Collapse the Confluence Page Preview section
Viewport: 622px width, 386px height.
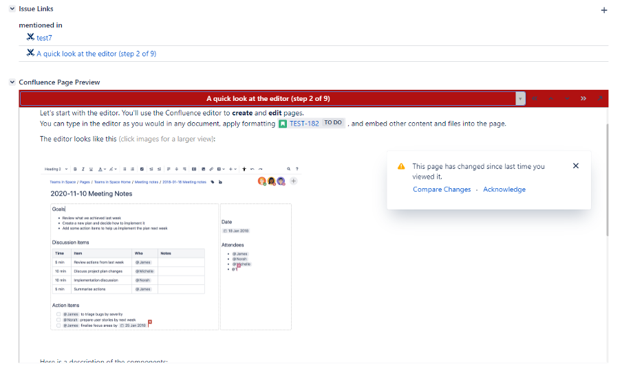point(12,82)
